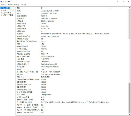Select ハードウェア リソース tree label

(x=9, y=10)
